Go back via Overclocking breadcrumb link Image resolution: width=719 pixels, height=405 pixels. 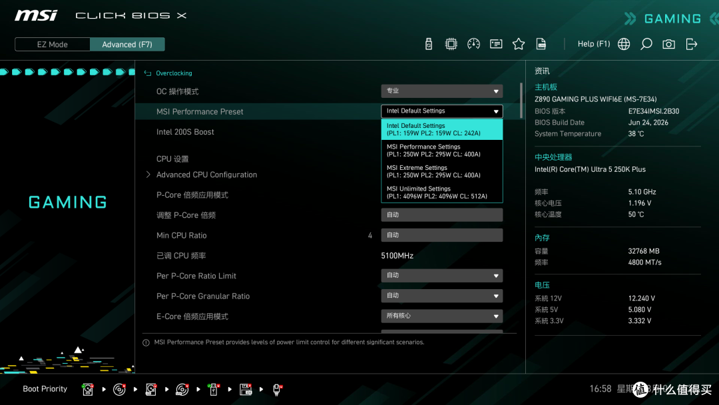click(174, 73)
